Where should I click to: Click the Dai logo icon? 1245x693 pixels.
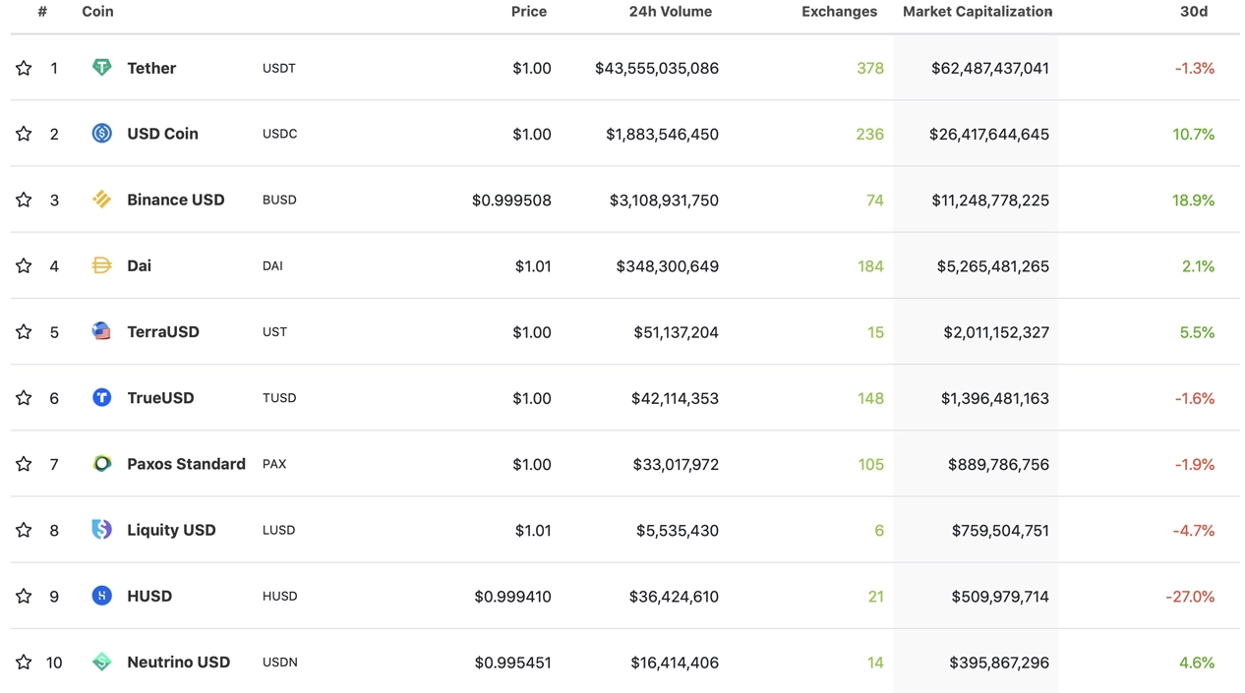(x=101, y=265)
